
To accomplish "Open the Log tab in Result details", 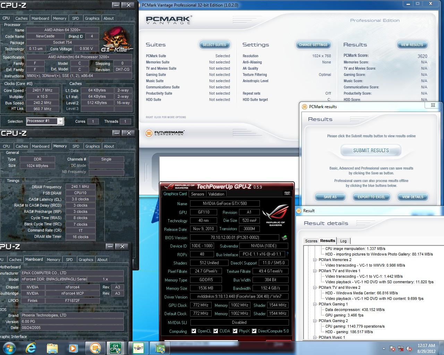I will pyautogui.click(x=343, y=241).
